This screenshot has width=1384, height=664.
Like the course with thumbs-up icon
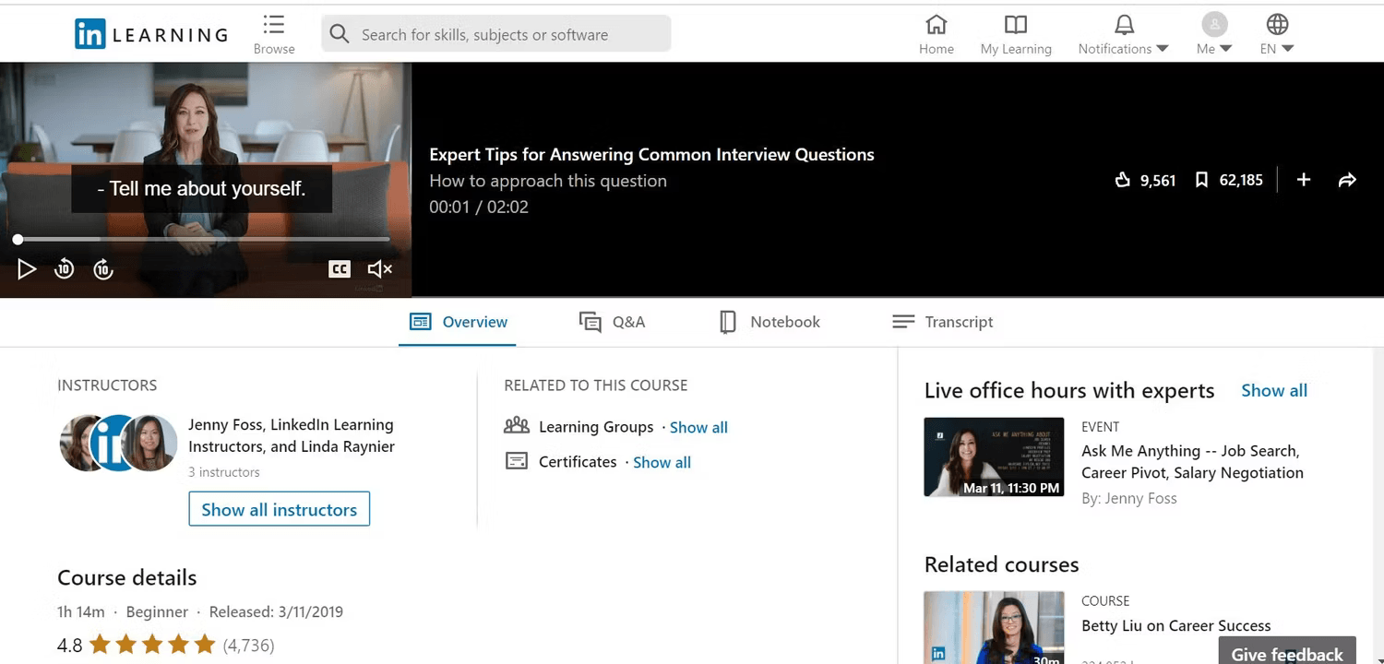1123,180
